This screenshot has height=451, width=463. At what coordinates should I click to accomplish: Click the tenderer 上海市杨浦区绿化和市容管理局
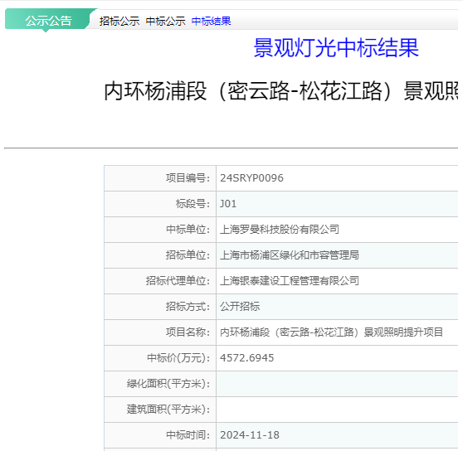click(290, 255)
